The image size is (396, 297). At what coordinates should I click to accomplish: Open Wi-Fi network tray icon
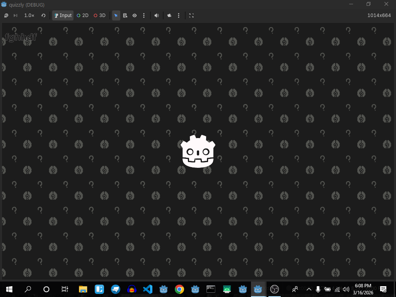tap(337, 289)
